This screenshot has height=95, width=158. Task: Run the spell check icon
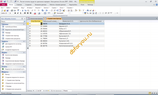tap(18, 10)
